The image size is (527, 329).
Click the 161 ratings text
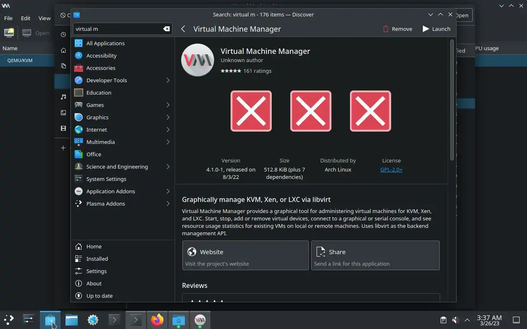coord(257,71)
